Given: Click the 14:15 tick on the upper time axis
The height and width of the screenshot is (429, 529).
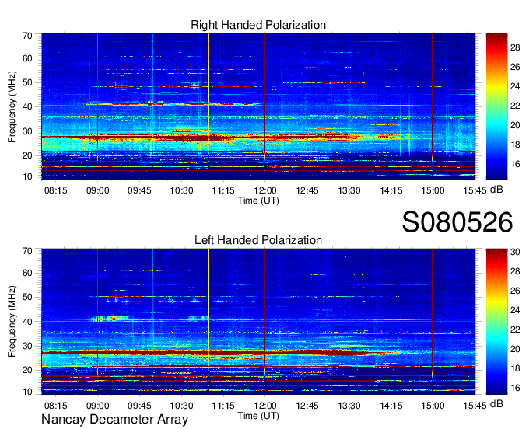Looking at the screenshot, I should (x=391, y=190).
